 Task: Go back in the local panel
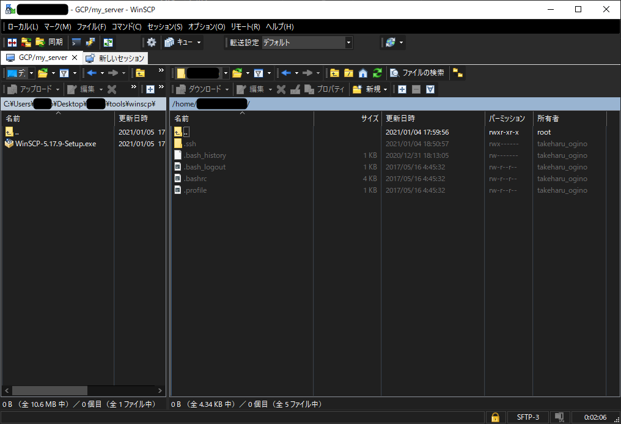(92, 73)
